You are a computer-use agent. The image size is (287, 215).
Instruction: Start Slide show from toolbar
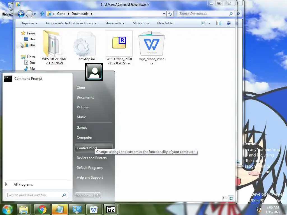(x=141, y=23)
